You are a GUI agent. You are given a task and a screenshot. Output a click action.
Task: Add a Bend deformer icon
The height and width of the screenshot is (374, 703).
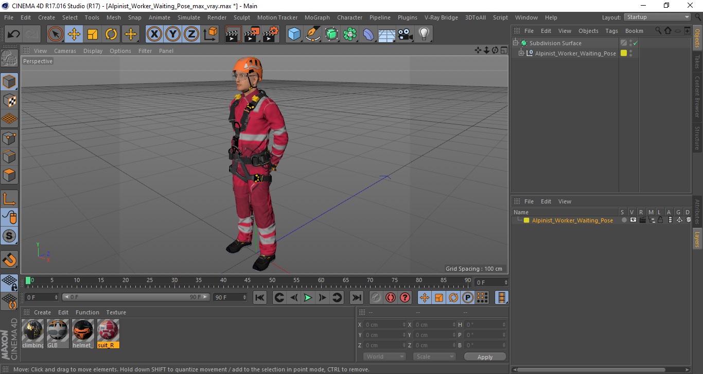coord(368,34)
